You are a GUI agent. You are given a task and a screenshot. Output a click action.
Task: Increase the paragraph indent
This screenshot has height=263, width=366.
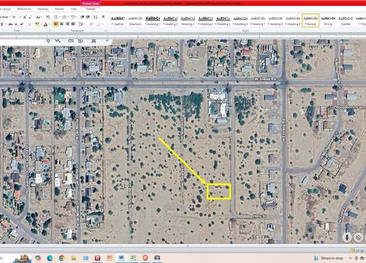tap(88, 17)
